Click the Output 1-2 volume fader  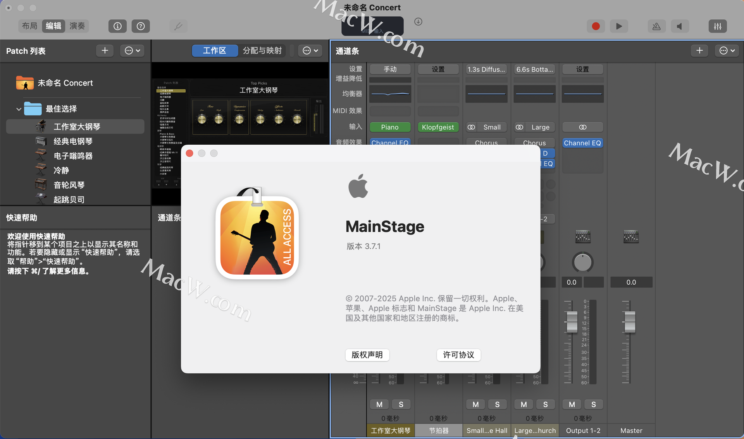572,321
